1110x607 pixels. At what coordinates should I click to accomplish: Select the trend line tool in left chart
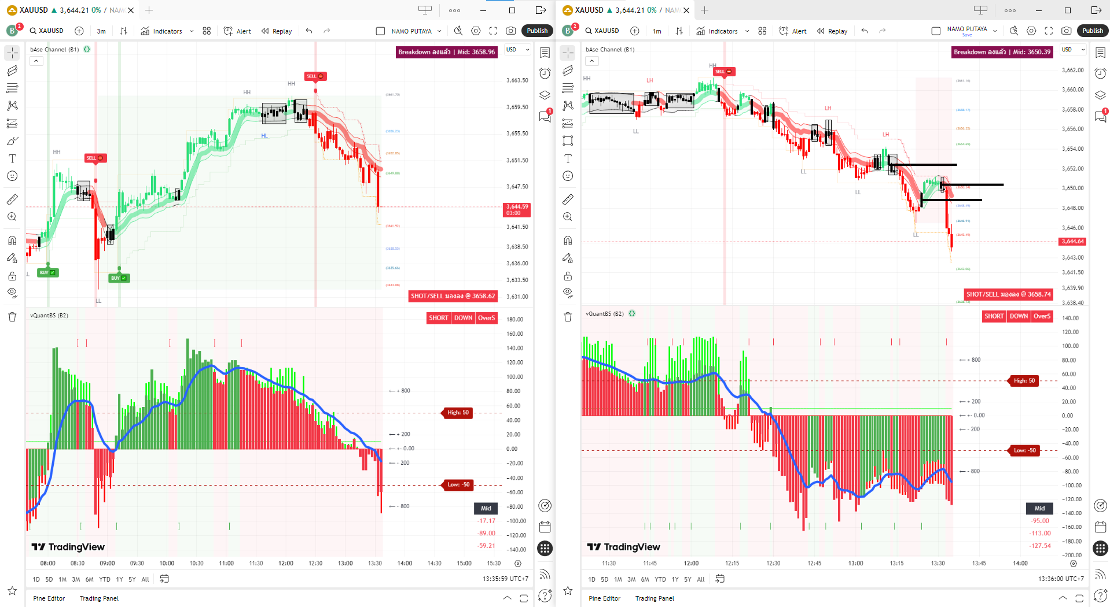12,71
